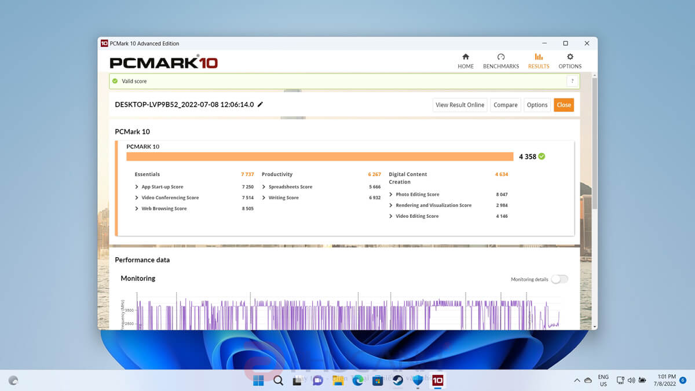
Task: Open taskbar Search
Action: click(278, 381)
